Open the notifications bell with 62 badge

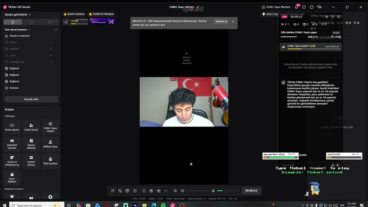tap(296, 7)
